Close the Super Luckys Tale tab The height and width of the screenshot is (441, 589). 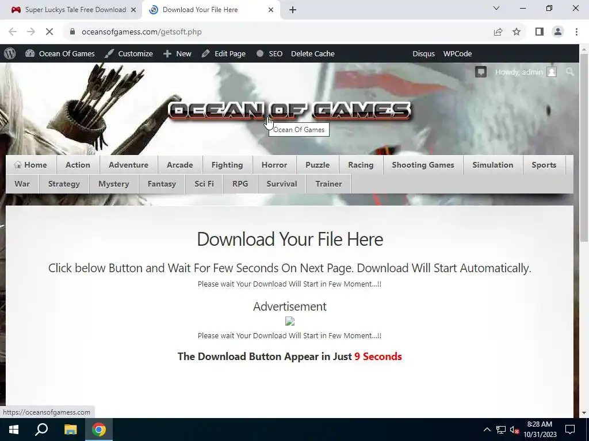pos(133,10)
